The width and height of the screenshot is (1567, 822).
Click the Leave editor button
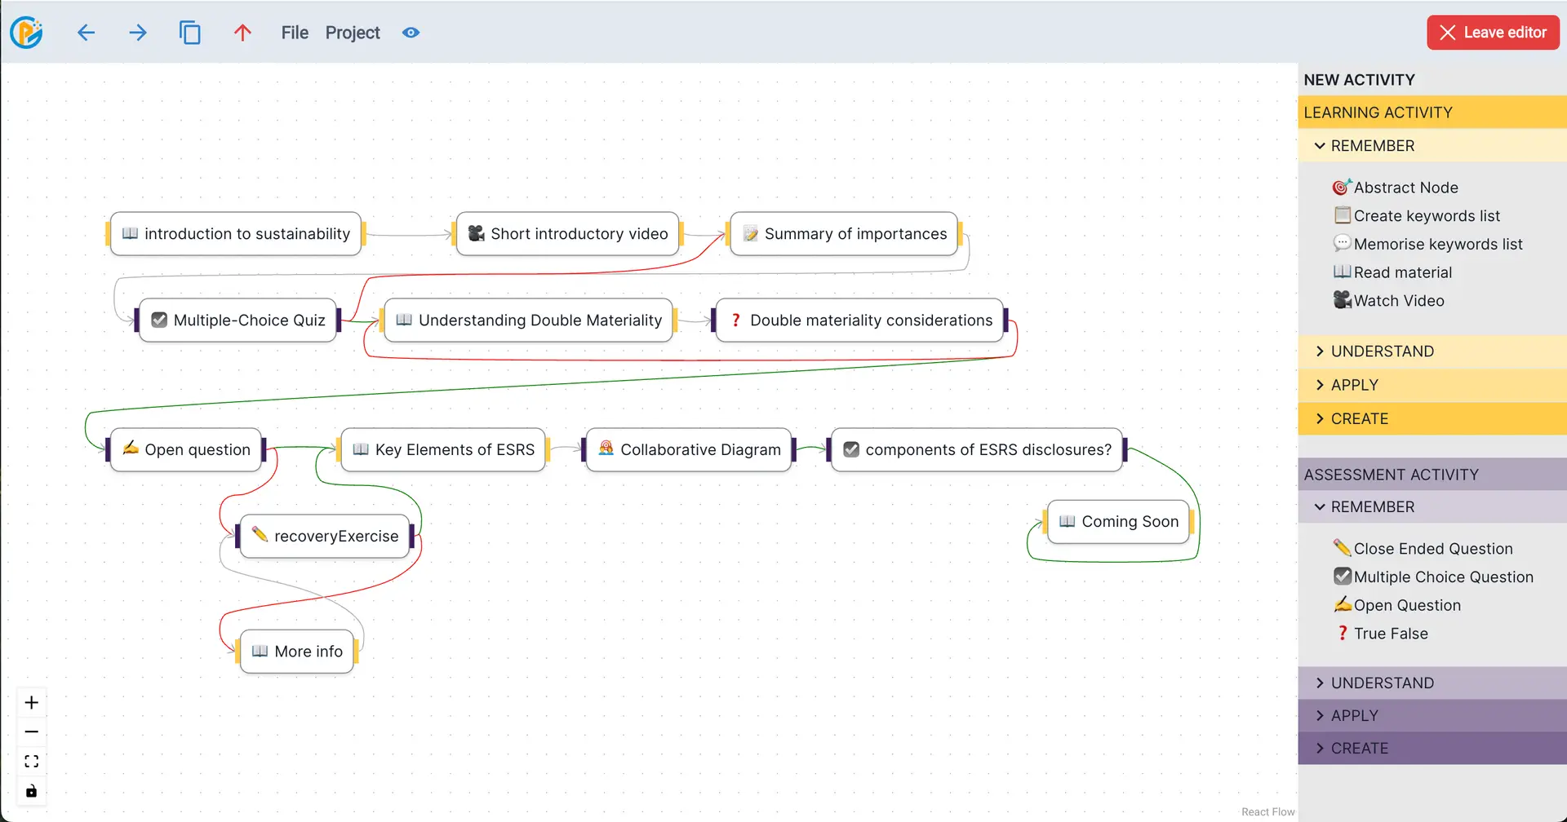coord(1492,32)
